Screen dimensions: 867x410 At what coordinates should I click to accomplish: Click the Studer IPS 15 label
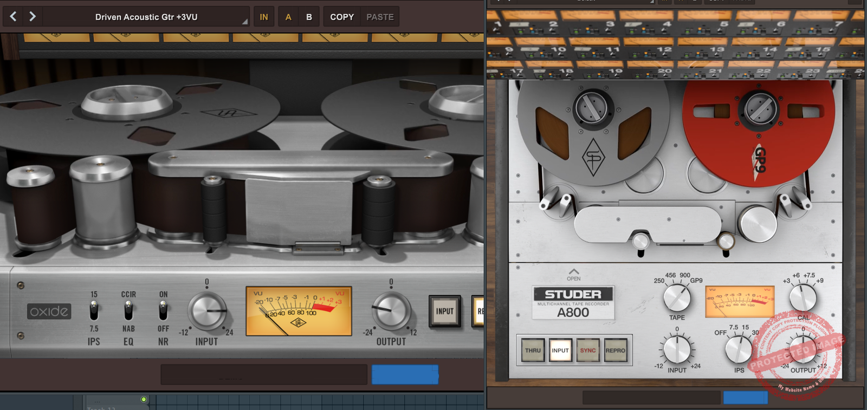pyautogui.click(x=745, y=327)
